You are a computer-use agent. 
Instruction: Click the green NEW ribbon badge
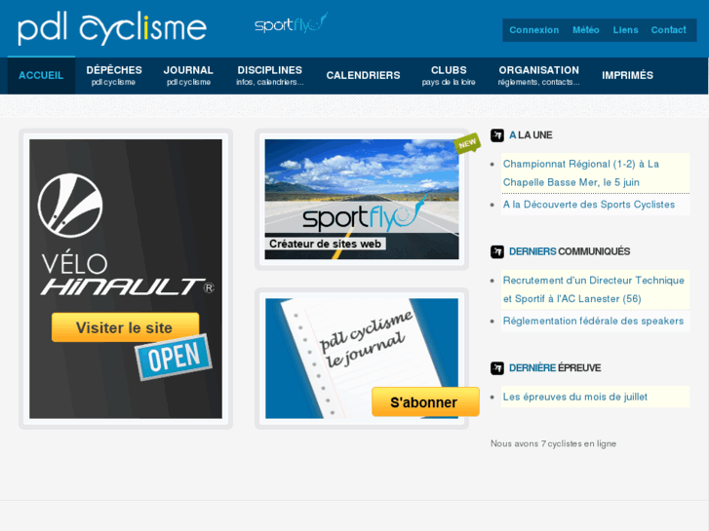coord(467,143)
